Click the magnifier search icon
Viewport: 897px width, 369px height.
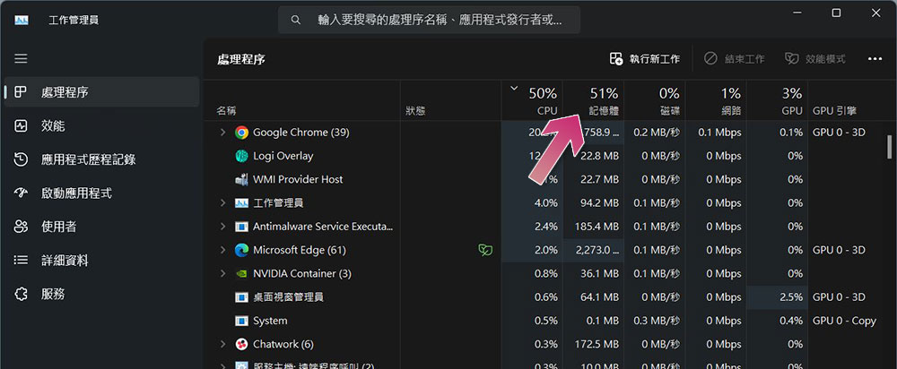click(x=296, y=20)
